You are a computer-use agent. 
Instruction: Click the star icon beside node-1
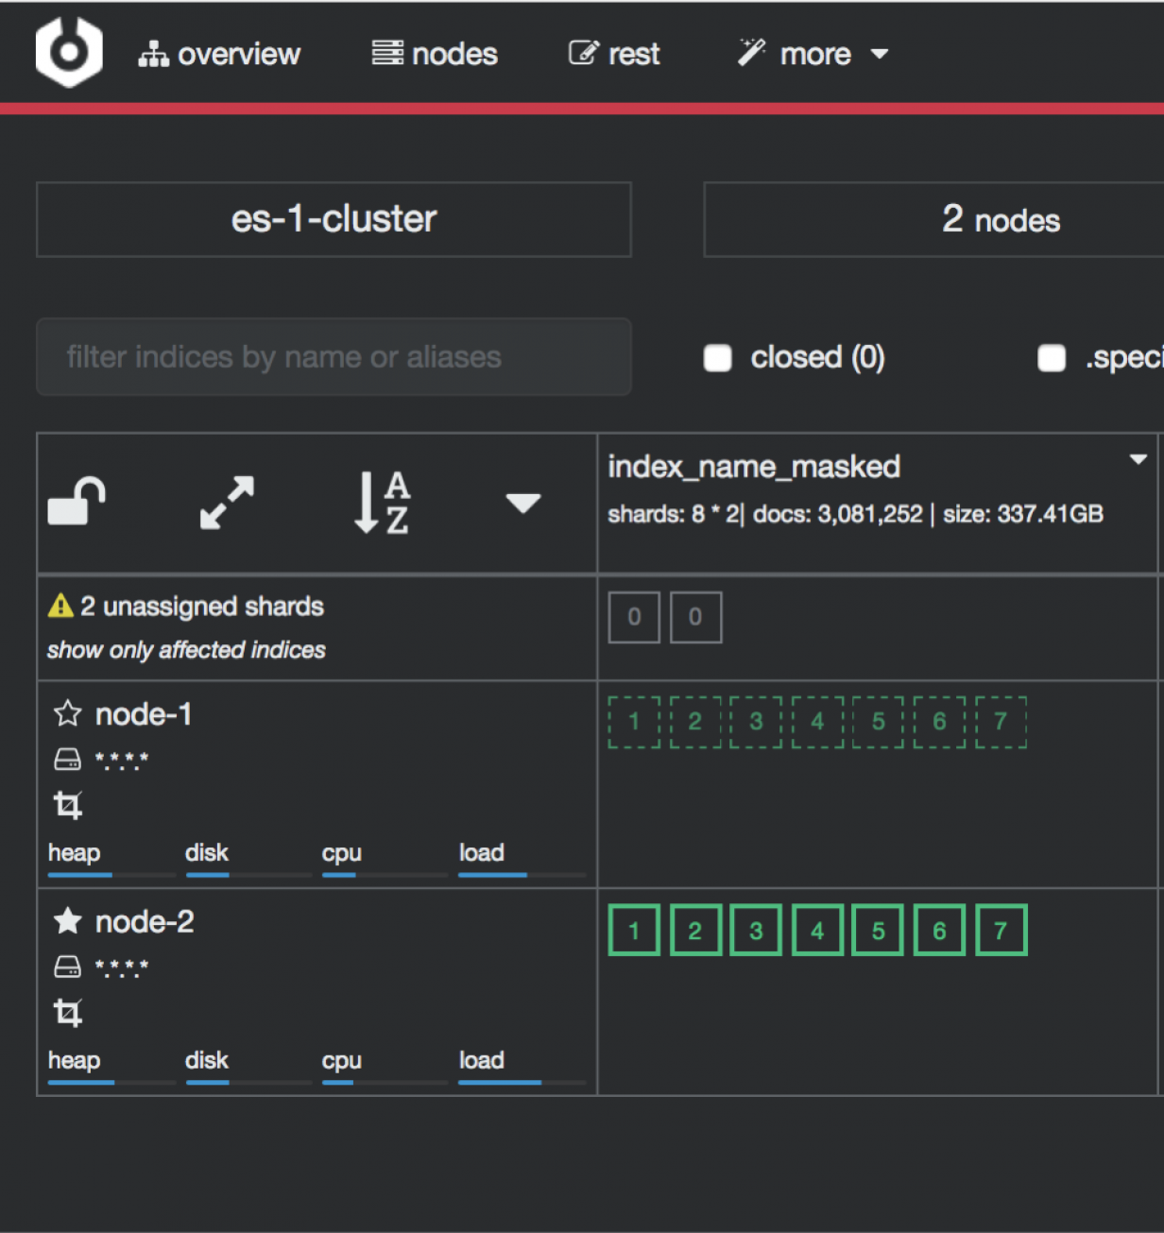(67, 713)
